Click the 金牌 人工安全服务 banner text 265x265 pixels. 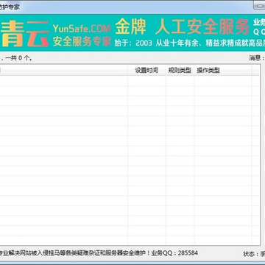183,26
